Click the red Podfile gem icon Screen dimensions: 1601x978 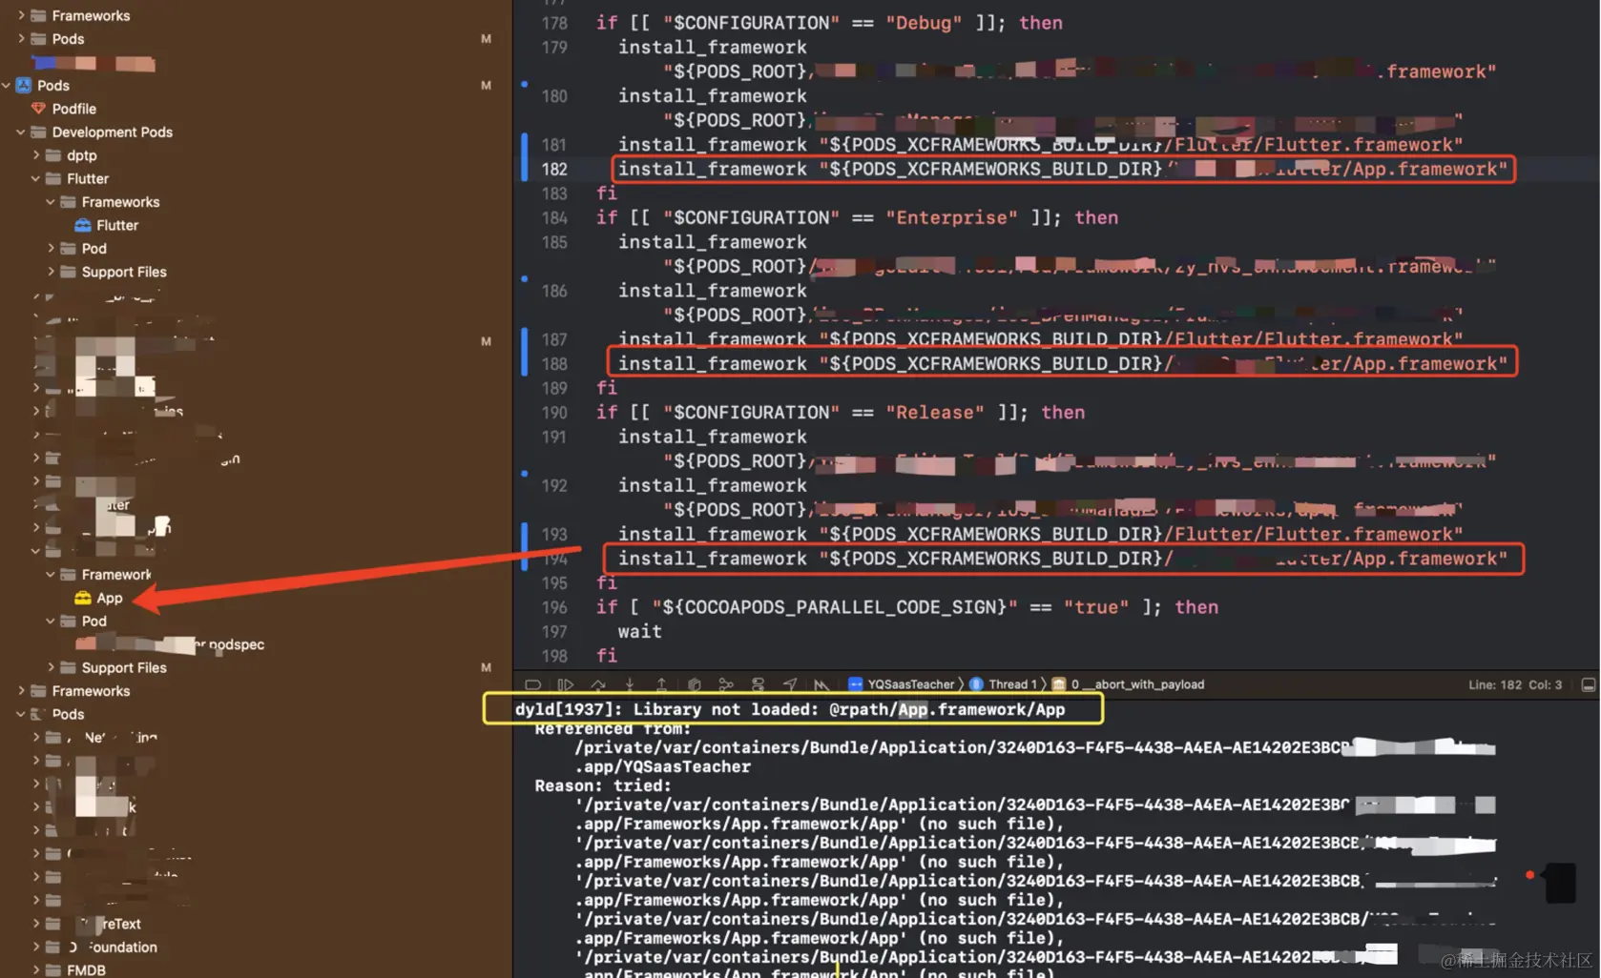[x=38, y=109]
